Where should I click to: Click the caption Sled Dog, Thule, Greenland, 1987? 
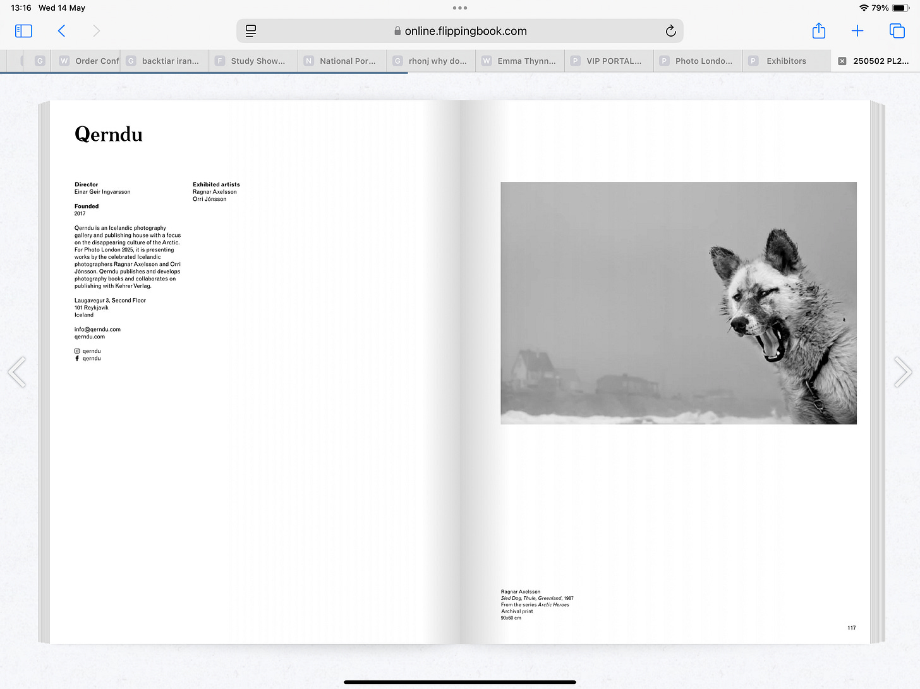pos(537,598)
